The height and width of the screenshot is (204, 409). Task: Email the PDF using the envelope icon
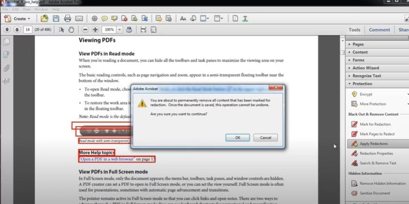tap(79, 19)
